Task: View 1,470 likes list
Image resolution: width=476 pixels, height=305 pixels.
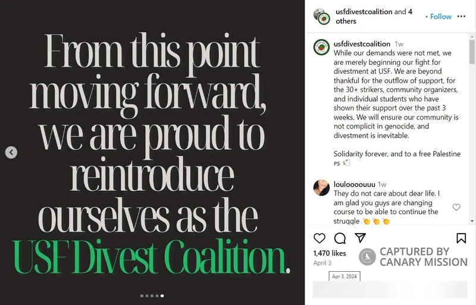Action: pyautogui.click(x=329, y=253)
